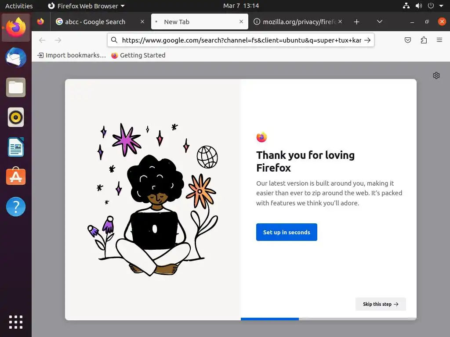
Task: Open a new tab with plus button
Action: 356,22
